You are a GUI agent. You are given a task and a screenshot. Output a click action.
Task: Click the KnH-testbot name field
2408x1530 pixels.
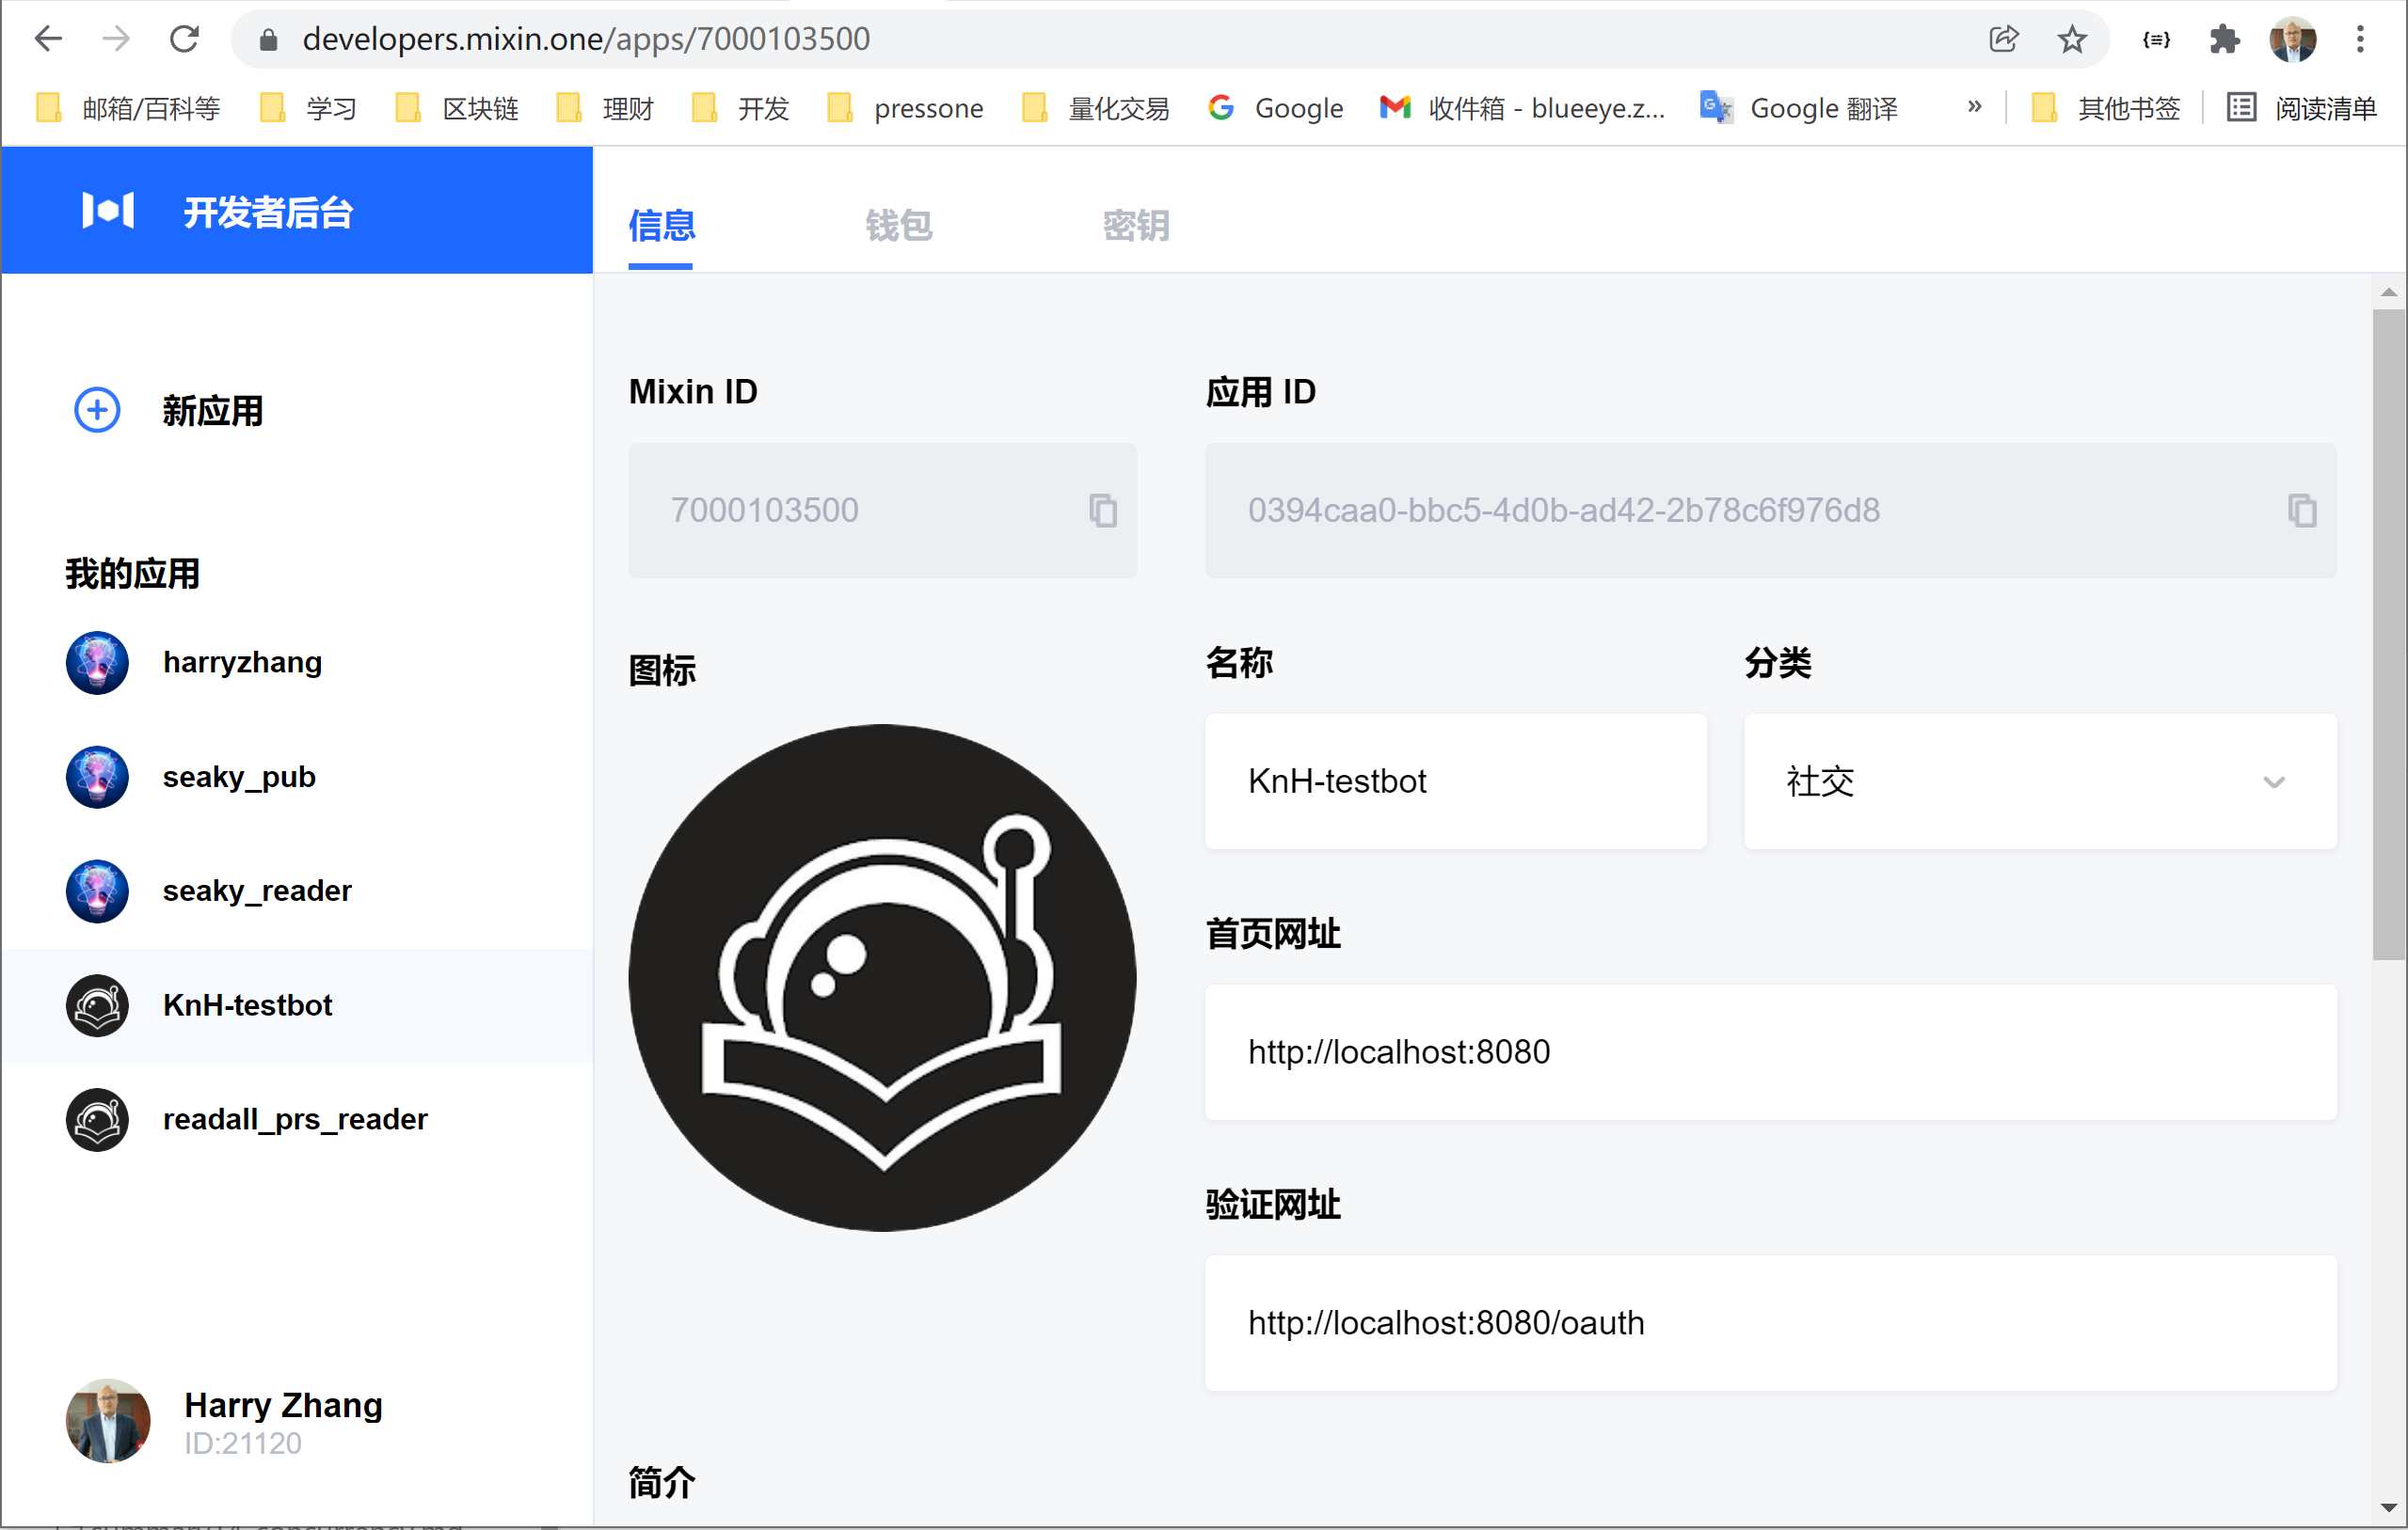pyautogui.click(x=1454, y=781)
